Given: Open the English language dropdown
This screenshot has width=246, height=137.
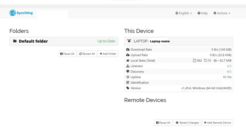Looking at the screenshot, I should coord(184,13).
